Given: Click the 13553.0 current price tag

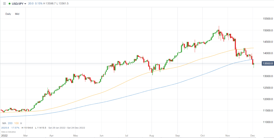Looking at the screenshot, I should [x=267, y=64].
